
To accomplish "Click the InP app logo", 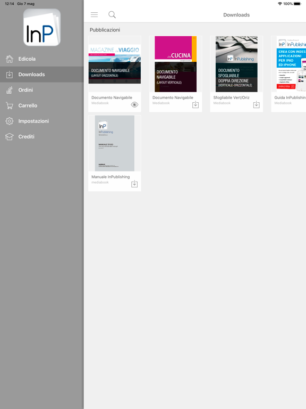I will [42, 27].
